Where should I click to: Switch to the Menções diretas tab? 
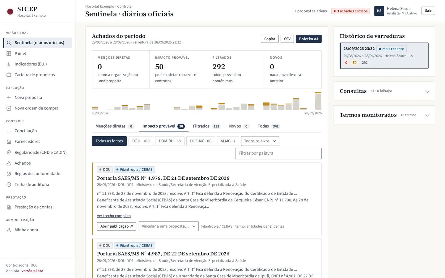[115, 126]
